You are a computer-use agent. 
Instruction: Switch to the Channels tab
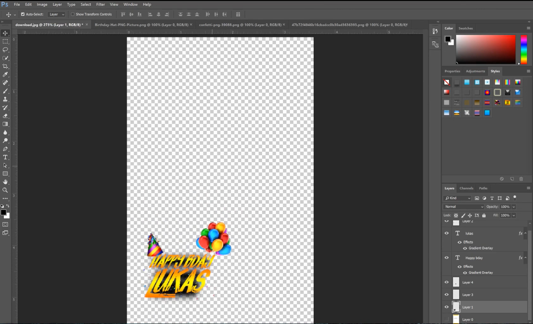click(467, 188)
